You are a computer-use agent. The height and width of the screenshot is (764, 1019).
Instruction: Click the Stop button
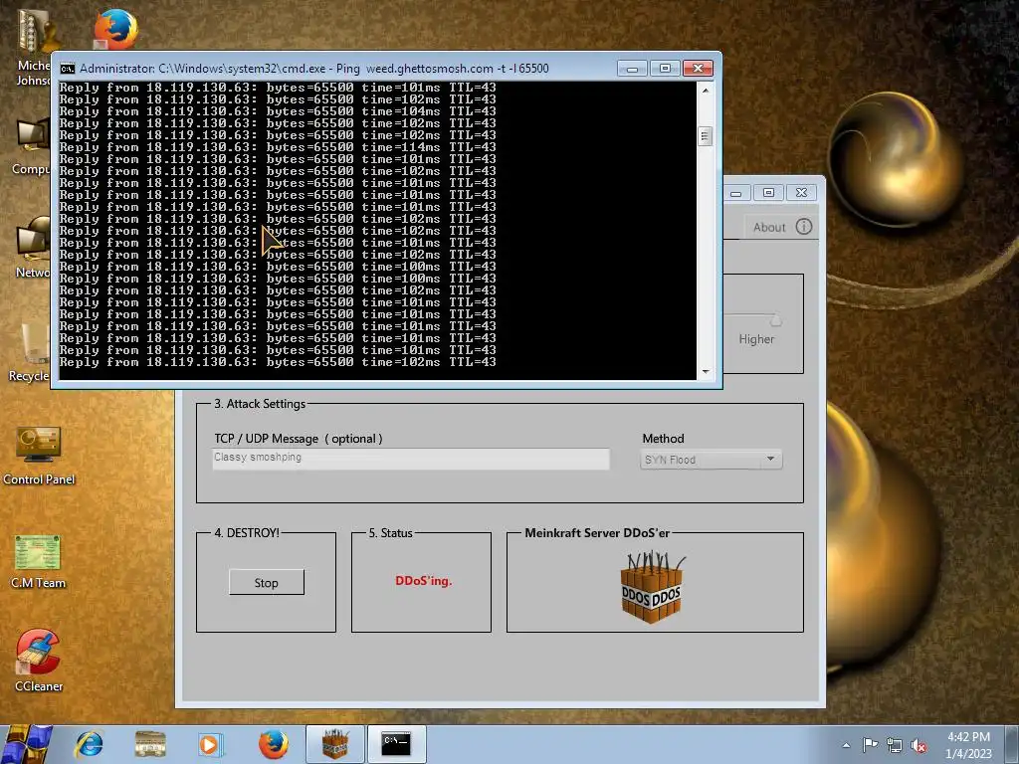(x=267, y=583)
